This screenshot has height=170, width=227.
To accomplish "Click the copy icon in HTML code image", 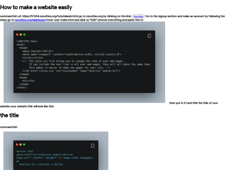I will 149,36.
